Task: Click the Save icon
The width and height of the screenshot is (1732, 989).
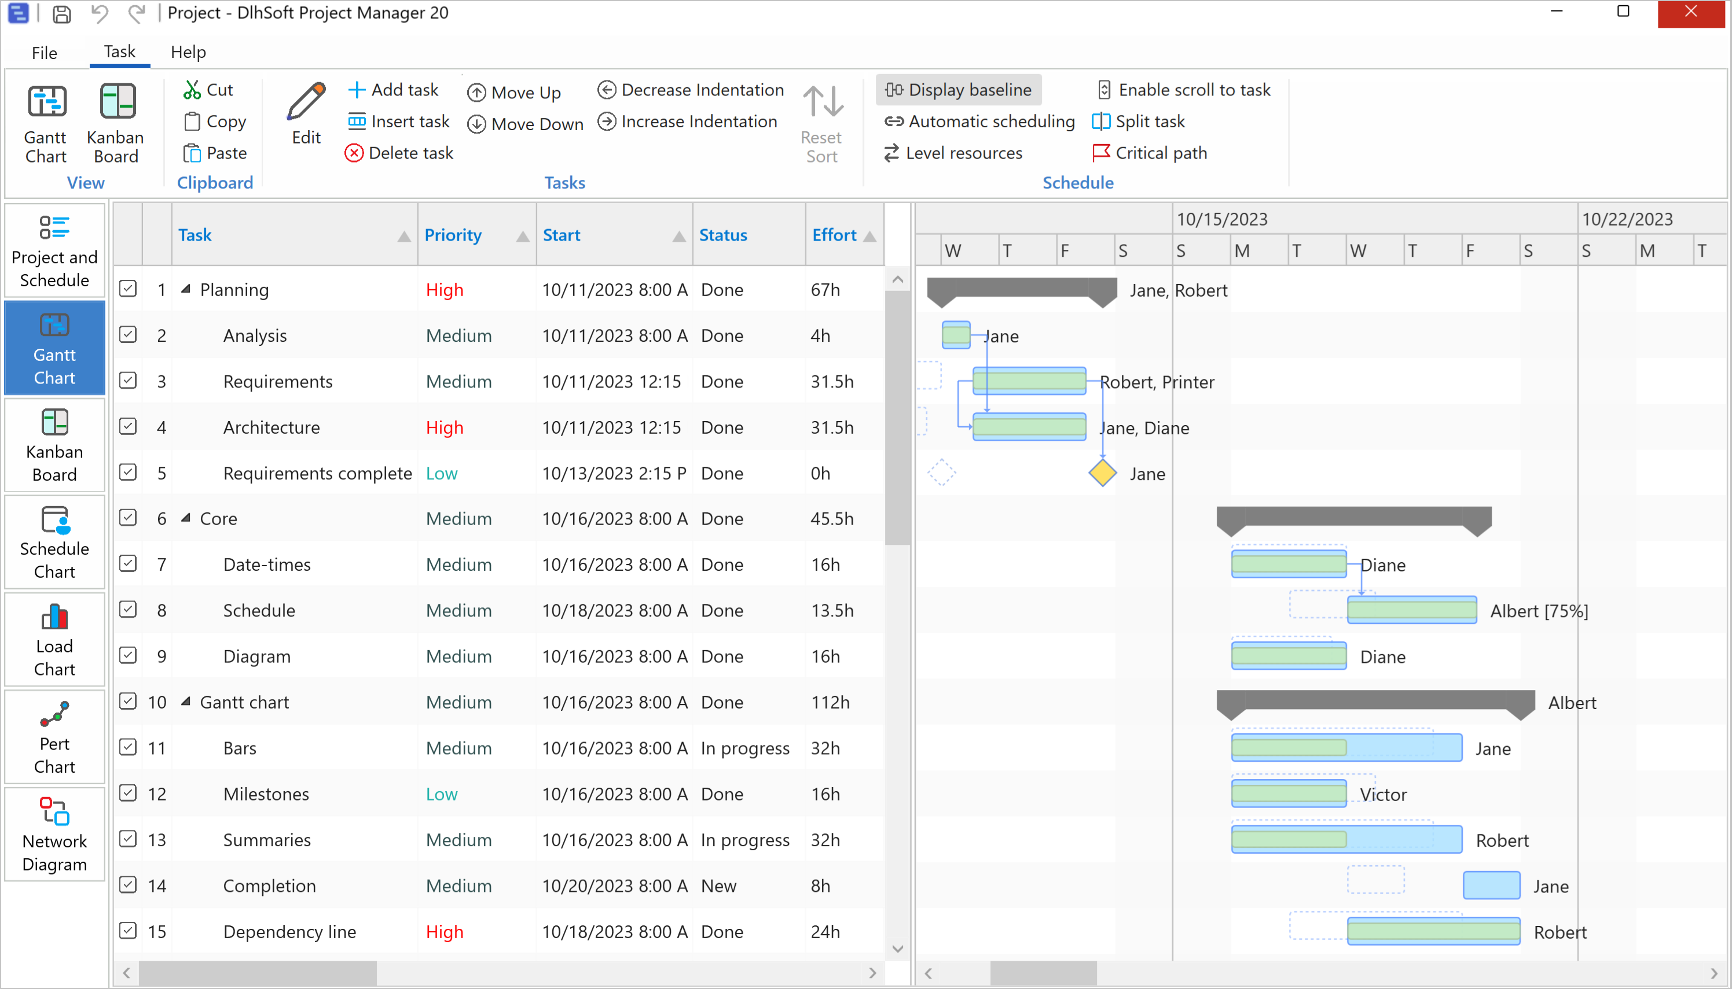Action: click(61, 13)
